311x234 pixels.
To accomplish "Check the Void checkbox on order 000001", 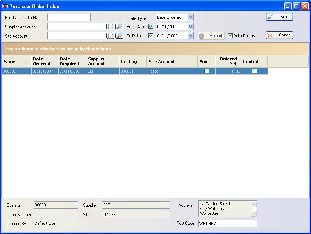I will 206,71.
